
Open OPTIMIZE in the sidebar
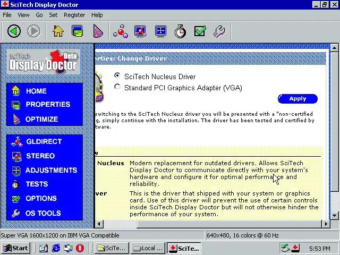point(41,119)
